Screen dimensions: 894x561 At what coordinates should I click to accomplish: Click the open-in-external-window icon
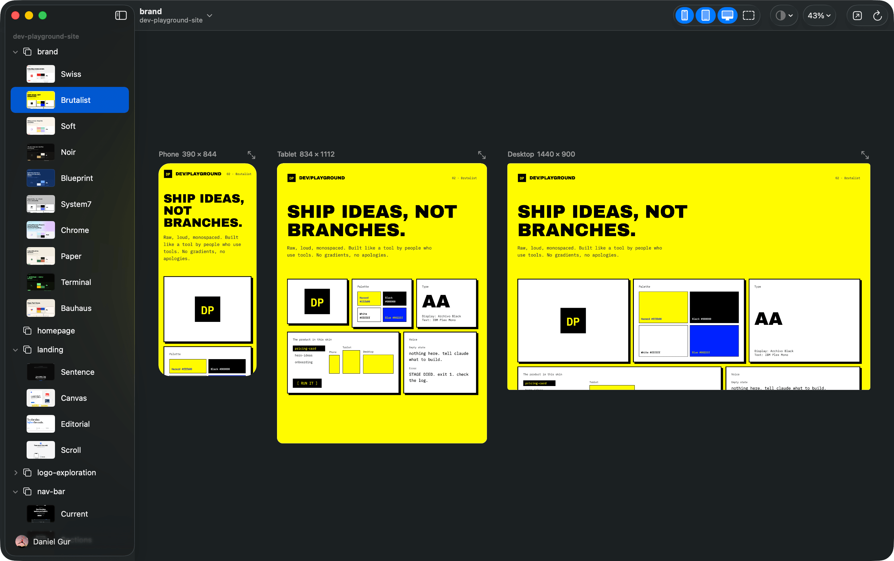tap(857, 16)
